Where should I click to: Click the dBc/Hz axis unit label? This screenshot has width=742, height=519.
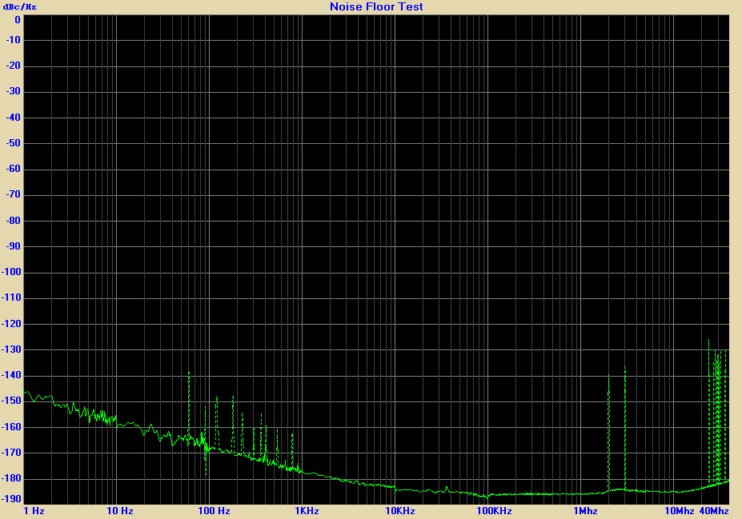[x=19, y=7]
